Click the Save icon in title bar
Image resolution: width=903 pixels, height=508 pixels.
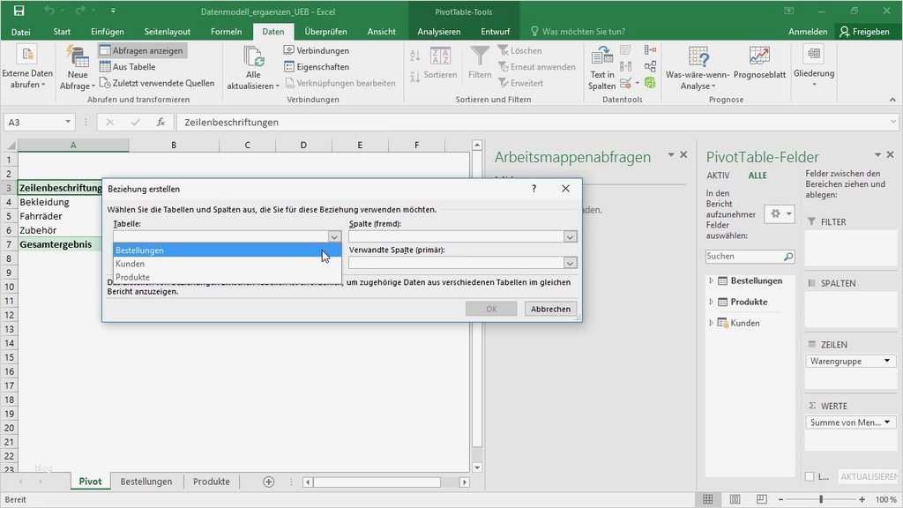[19, 11]
